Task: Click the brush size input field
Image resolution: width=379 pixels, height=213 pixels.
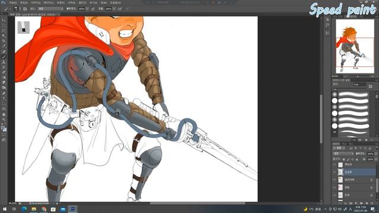Action: 360,85
